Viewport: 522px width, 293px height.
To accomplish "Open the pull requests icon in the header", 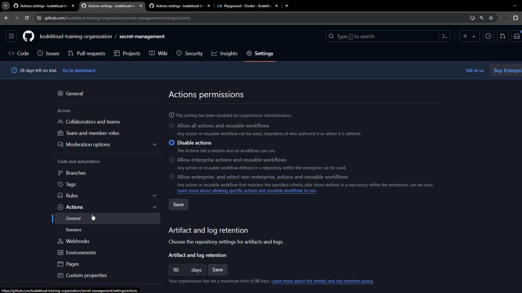I will (502, 36).
